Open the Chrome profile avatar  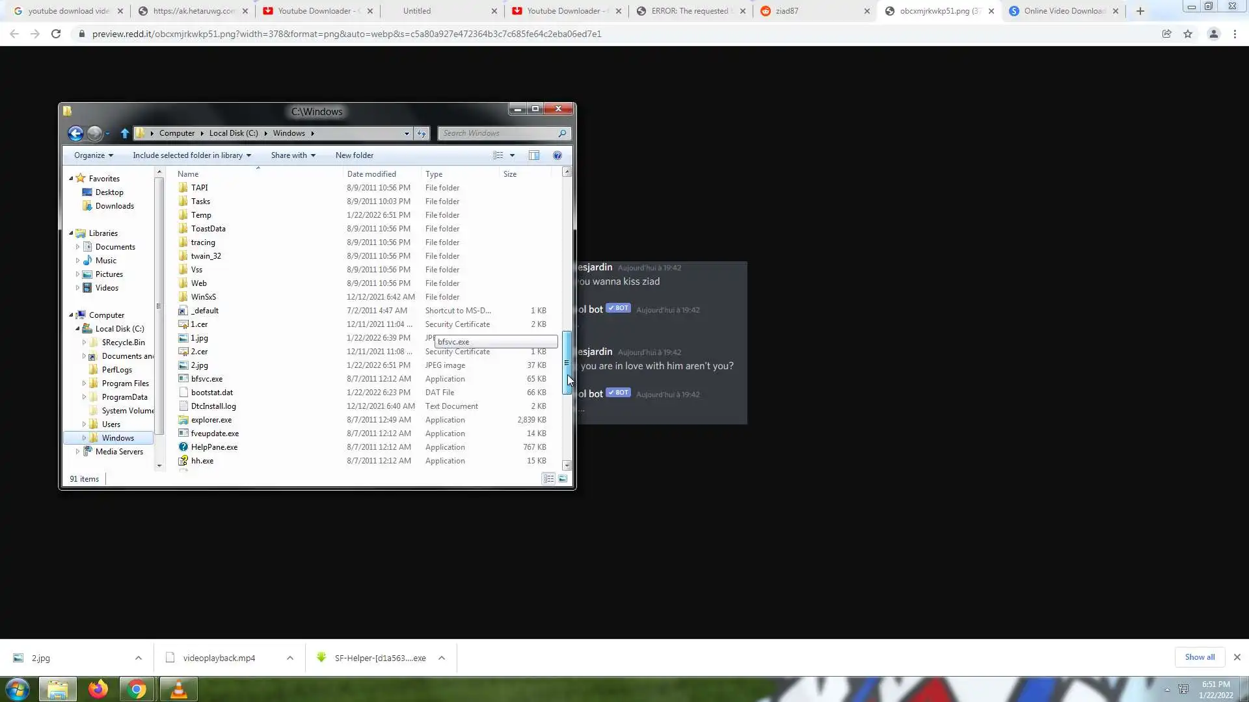[x=1213, y=34]
